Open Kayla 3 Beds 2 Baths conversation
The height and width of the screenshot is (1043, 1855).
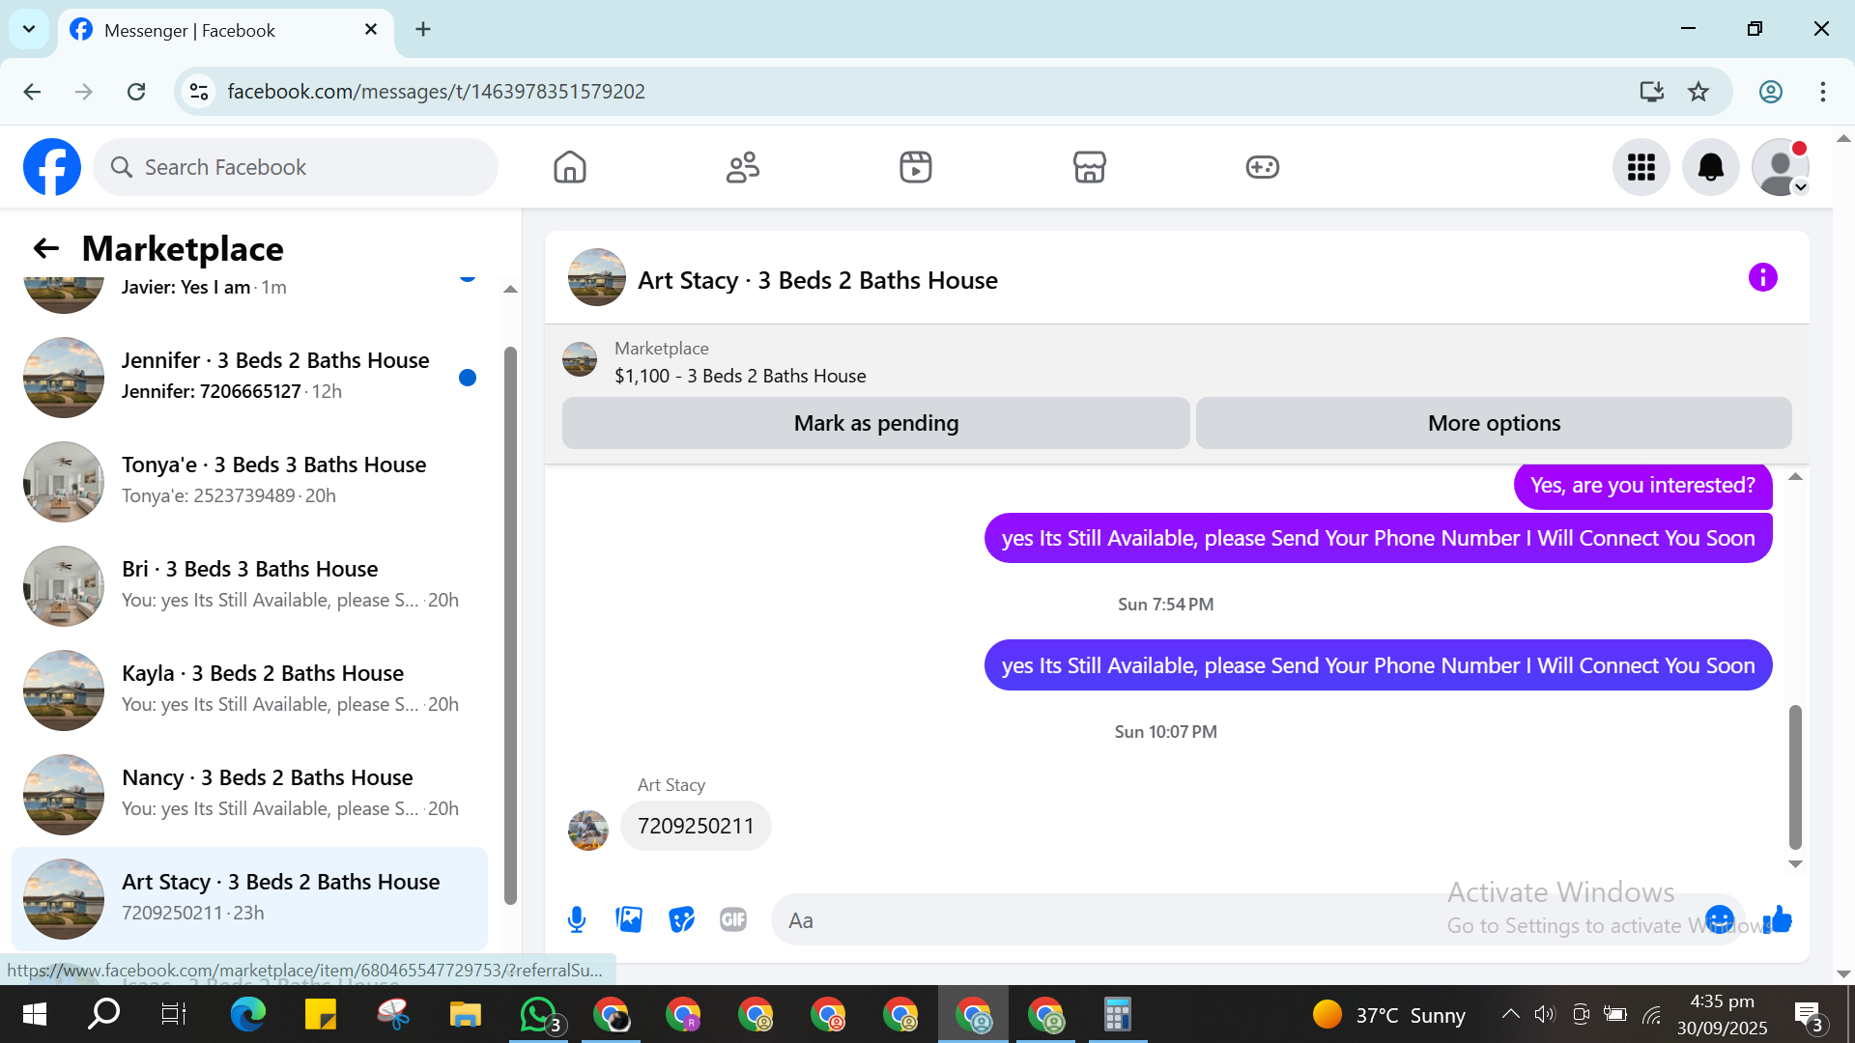coord(249,690)
